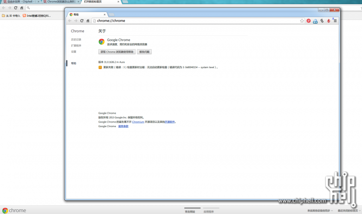This screenshot has width=362, height=214.
Task: Open the 开源软件 link
Action: point(170,122)
